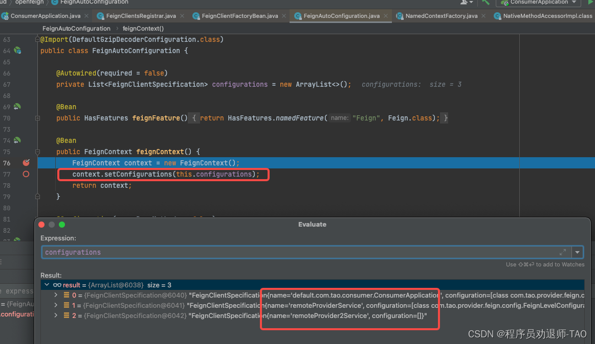Image resolution: width=595 pixels, height=344 pixels.
Task: Click the 'Result:' label
Action: point(51,275)
